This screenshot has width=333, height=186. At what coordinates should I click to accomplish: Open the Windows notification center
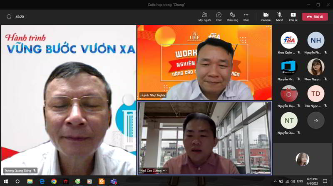(325, 181)
